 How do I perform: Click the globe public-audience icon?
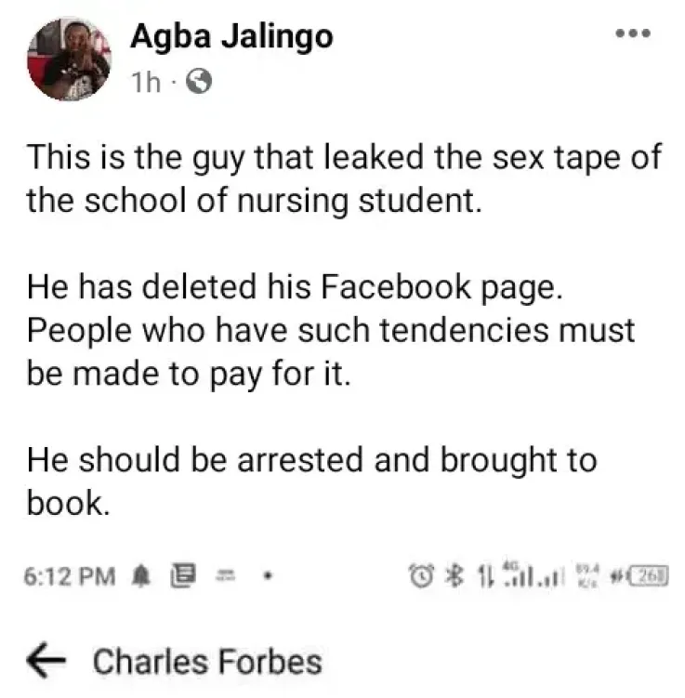(198, 81)
